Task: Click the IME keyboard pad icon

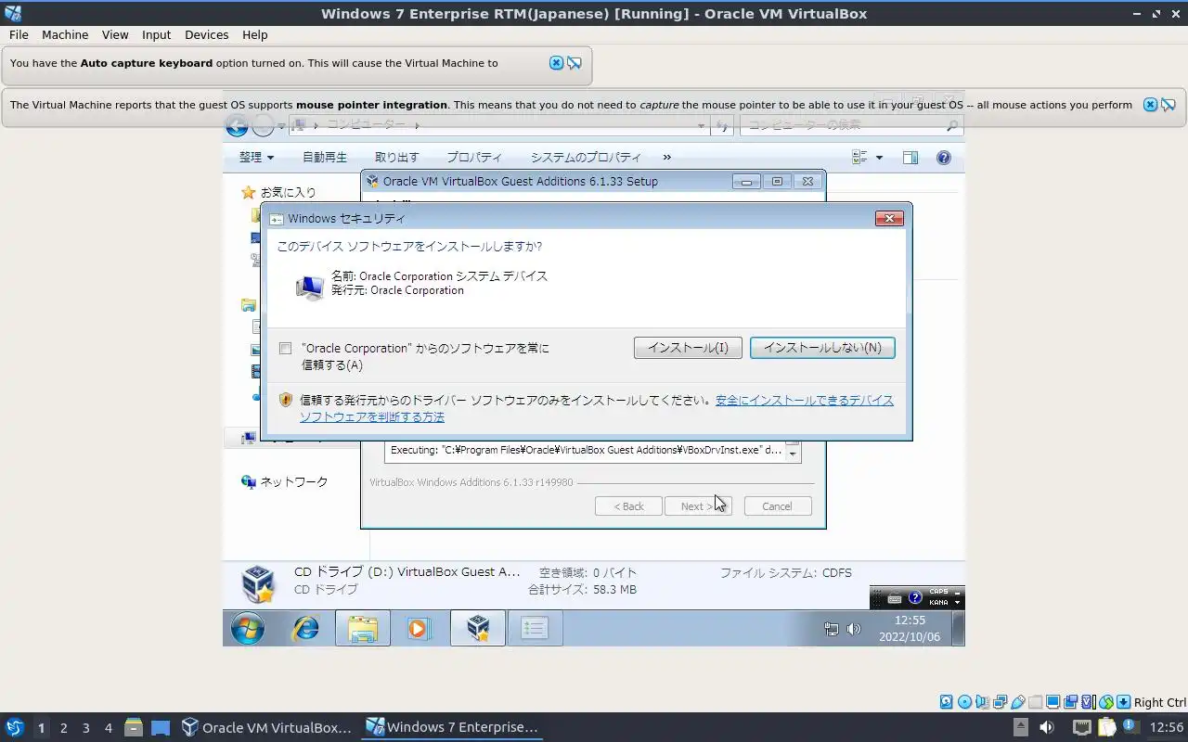Action: pyautogui.click(x=895, y=599)
